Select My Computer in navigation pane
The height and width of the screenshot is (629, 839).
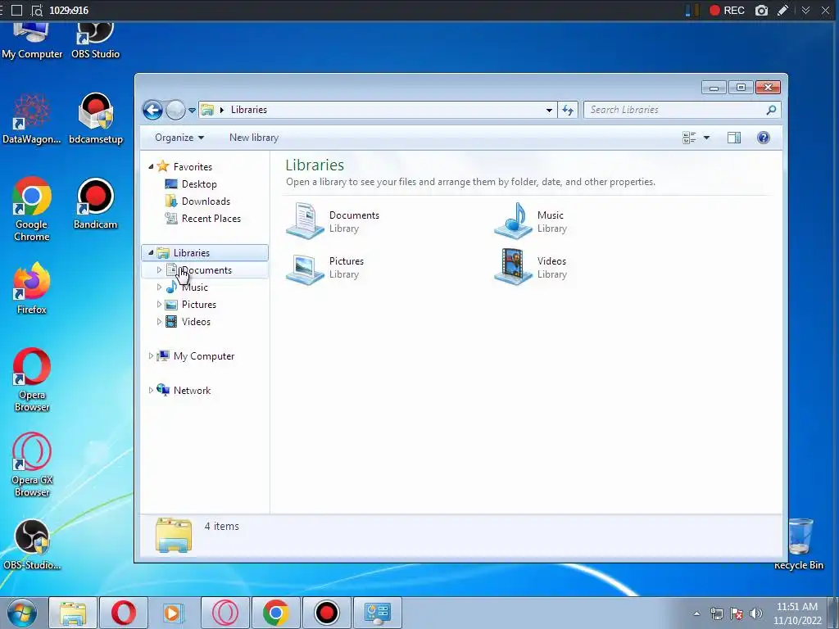click(204, 356)
